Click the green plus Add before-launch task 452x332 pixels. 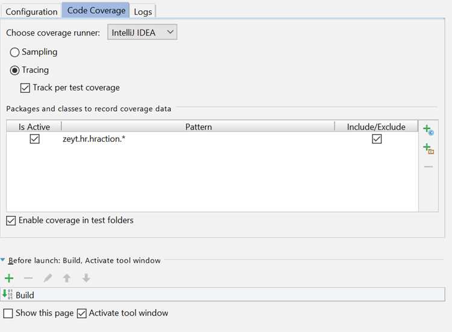click(x=9, y=278)
